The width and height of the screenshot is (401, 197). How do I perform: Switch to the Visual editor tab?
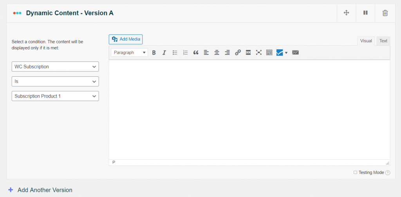click(366, 41)
